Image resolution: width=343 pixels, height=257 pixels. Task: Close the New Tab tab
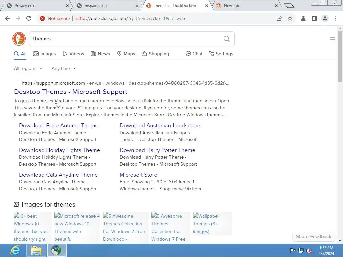[276, 6]
